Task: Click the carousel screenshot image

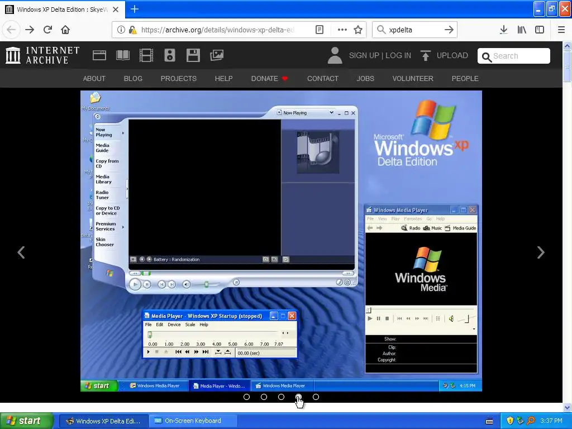Action: pos(281,241)
